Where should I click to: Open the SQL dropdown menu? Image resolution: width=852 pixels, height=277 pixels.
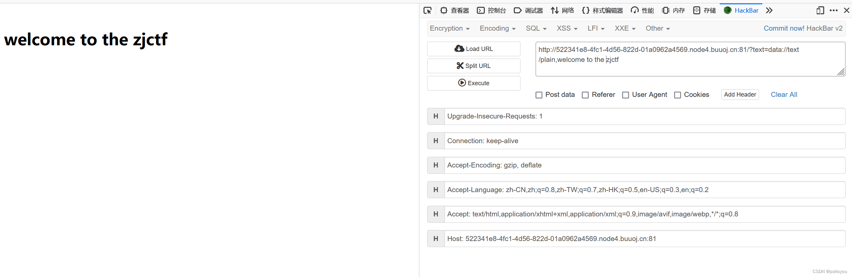click(x=536, y=29)
